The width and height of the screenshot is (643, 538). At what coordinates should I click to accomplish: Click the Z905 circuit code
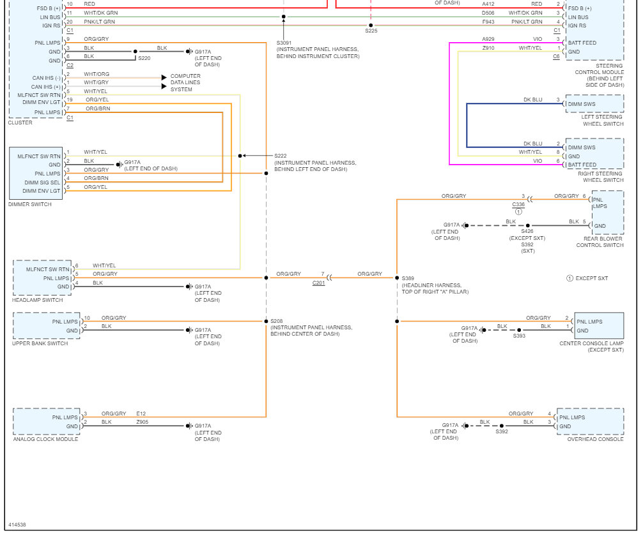pyautogui.click(x=143, y=422)
